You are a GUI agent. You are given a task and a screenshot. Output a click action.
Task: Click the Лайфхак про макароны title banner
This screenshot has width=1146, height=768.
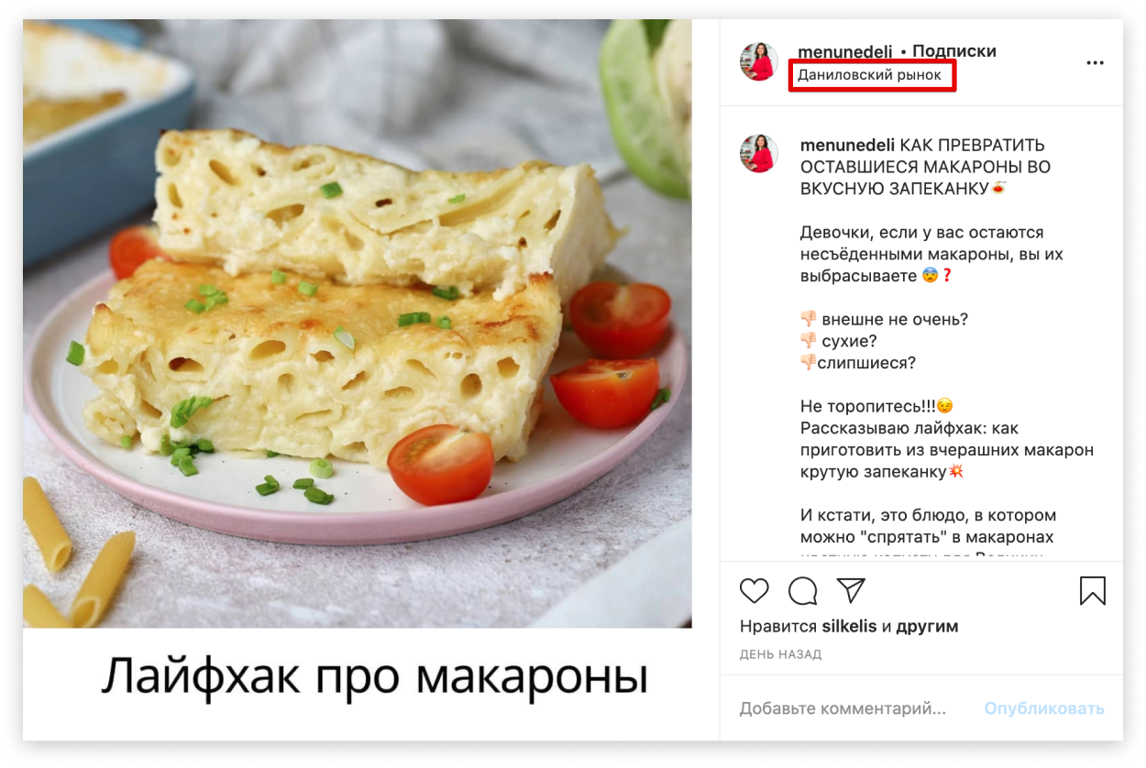pyautogui.click(x=374, y=677)
